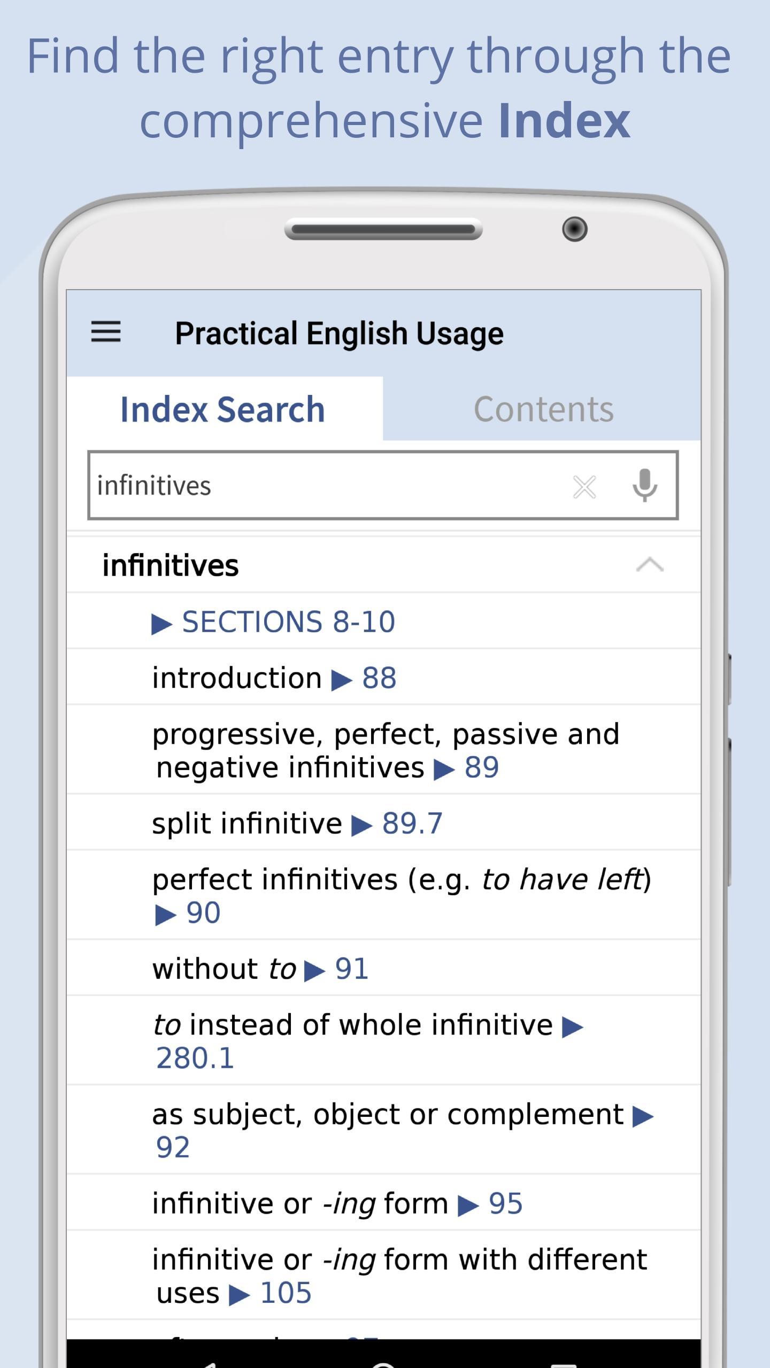Screen dimensions: 770x1368
Task: Clear the search field text
Action: 584,487
